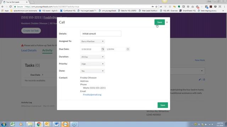Viewport: 227px width, 127px height.
Task: Click the trash delete icon on the note
Action: pyautogui.click(x=204, y=79)
